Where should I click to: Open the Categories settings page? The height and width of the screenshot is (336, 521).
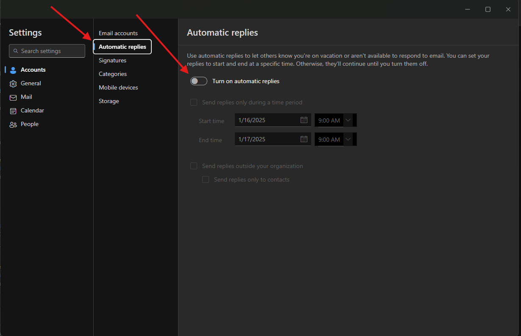[113, 74]
